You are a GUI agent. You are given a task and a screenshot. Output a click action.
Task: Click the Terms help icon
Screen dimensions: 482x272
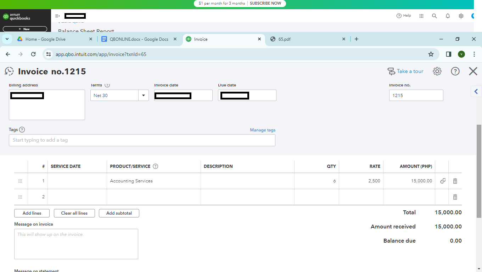click(x=107, y=85)
